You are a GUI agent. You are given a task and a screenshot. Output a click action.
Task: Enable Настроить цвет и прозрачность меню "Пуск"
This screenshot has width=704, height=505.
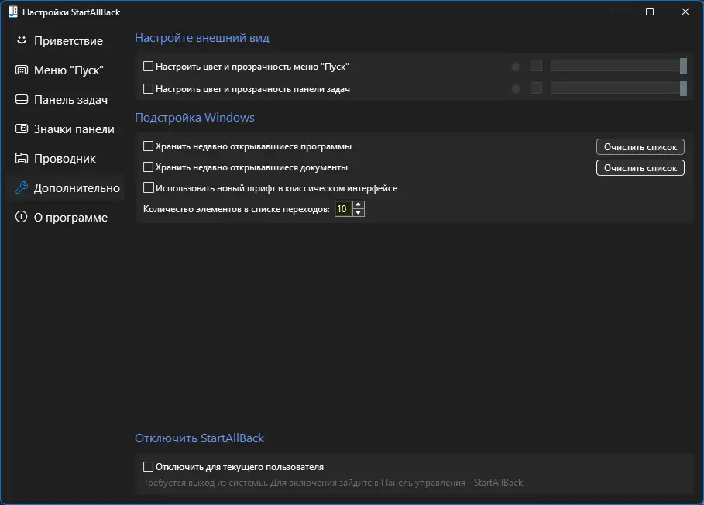[149, 67]
